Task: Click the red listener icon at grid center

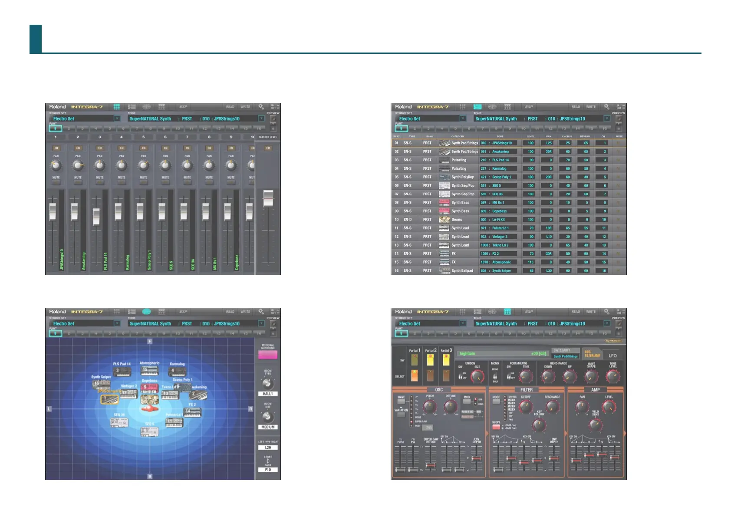Action: [149, 408]
